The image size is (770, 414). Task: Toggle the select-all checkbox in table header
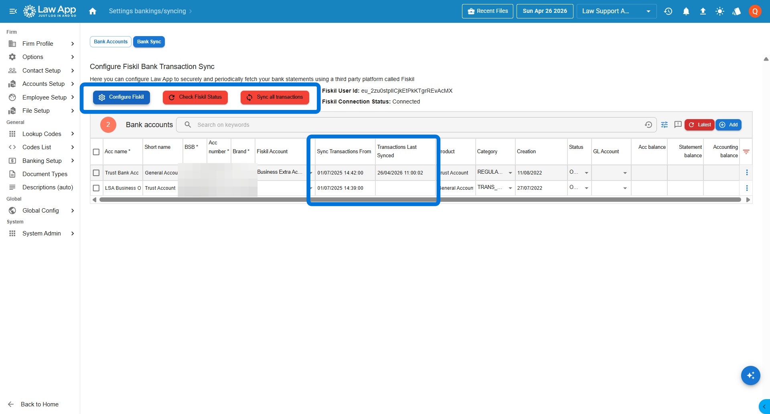pos(96,152)
